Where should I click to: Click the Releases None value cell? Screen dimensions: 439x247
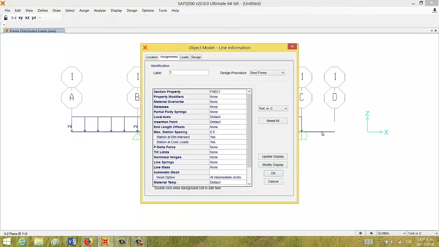pos(228,107)
